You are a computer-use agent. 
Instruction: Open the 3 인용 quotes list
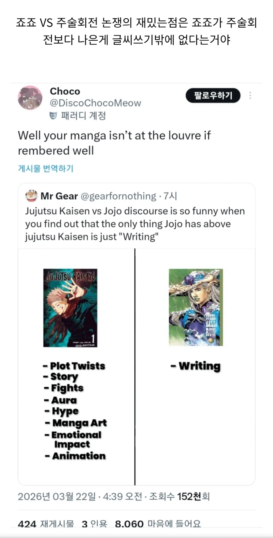coord(94,524)
